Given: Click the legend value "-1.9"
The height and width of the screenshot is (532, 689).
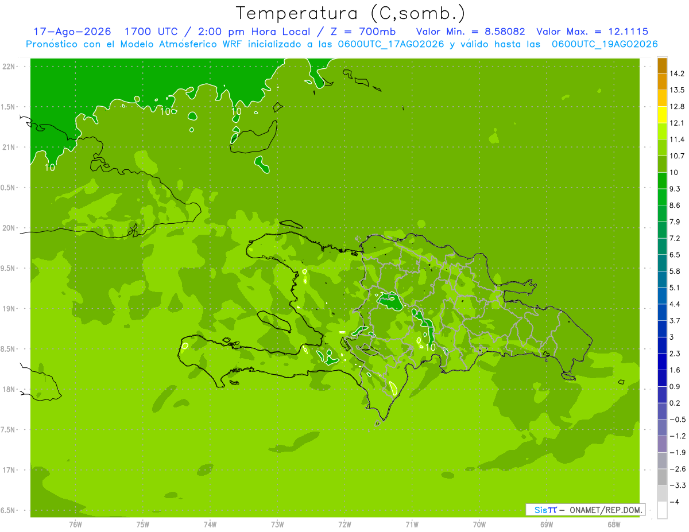Looking at the screenshot, I should pos(678,452).
